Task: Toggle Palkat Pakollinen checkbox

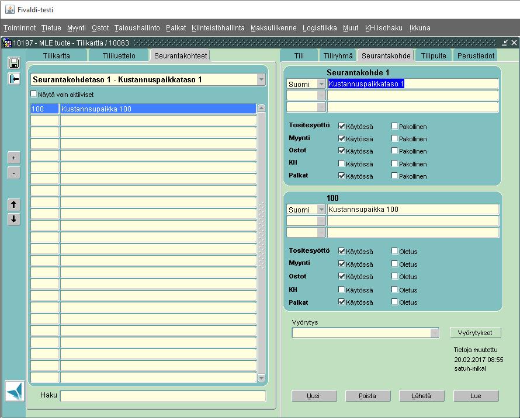Action: click(x=394, y=176)
